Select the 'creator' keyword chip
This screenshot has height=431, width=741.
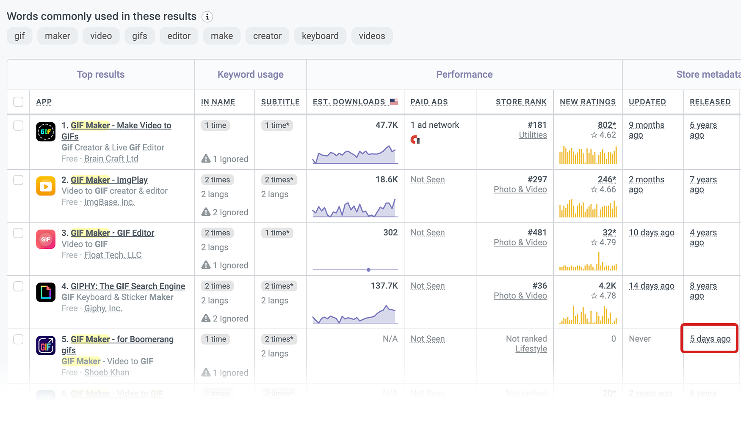click(267, 36)
